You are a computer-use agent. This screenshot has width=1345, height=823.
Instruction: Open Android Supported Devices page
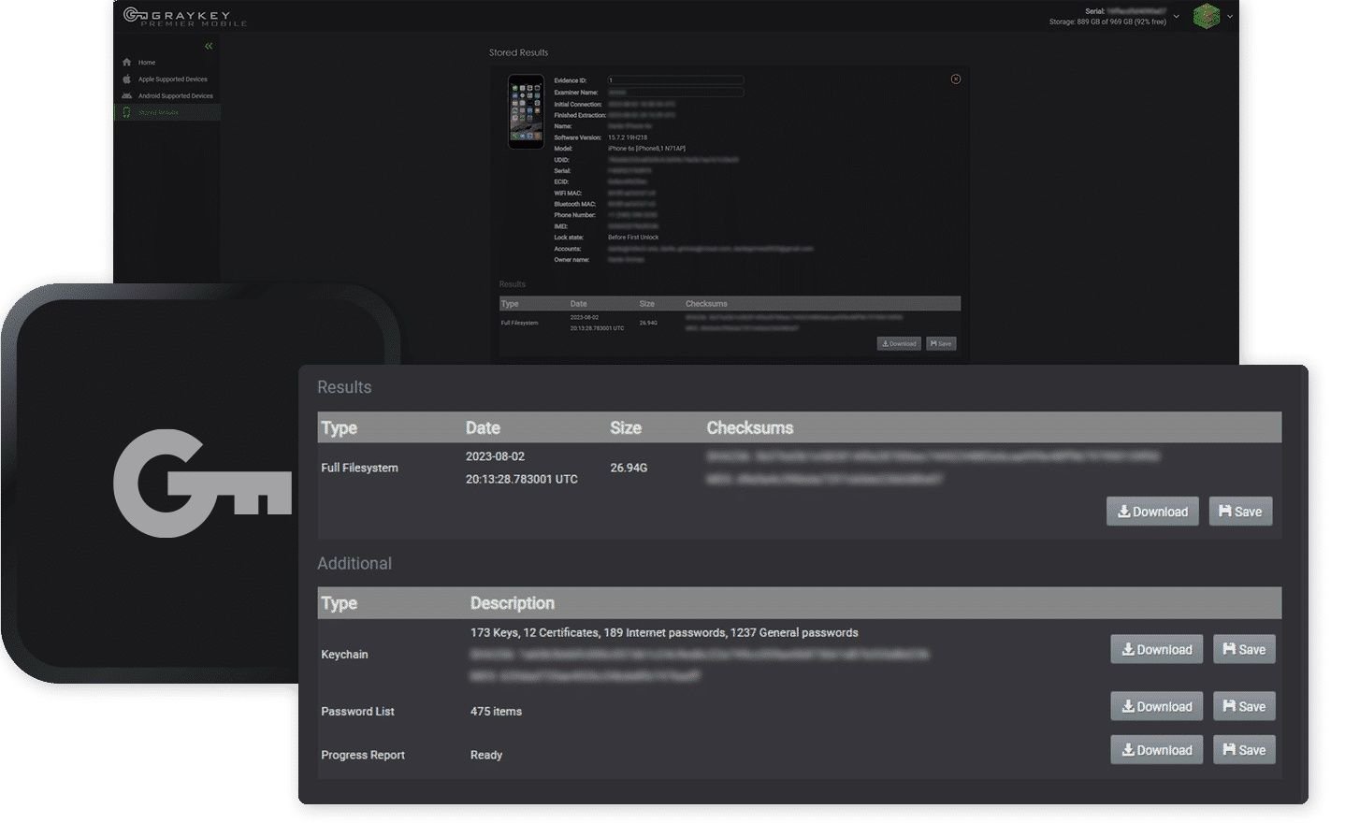point(175,96)
